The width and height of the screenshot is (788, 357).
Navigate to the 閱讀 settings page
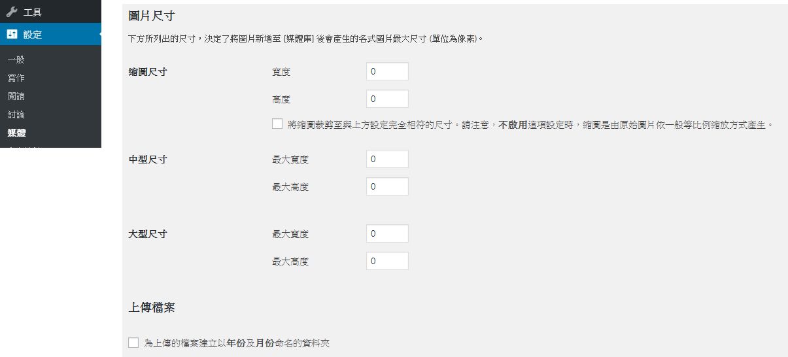click(16, 96)
